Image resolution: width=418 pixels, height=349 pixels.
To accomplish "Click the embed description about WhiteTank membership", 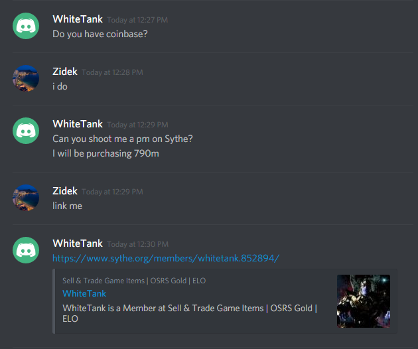I will pyautogui.click(x=190, y=313).
